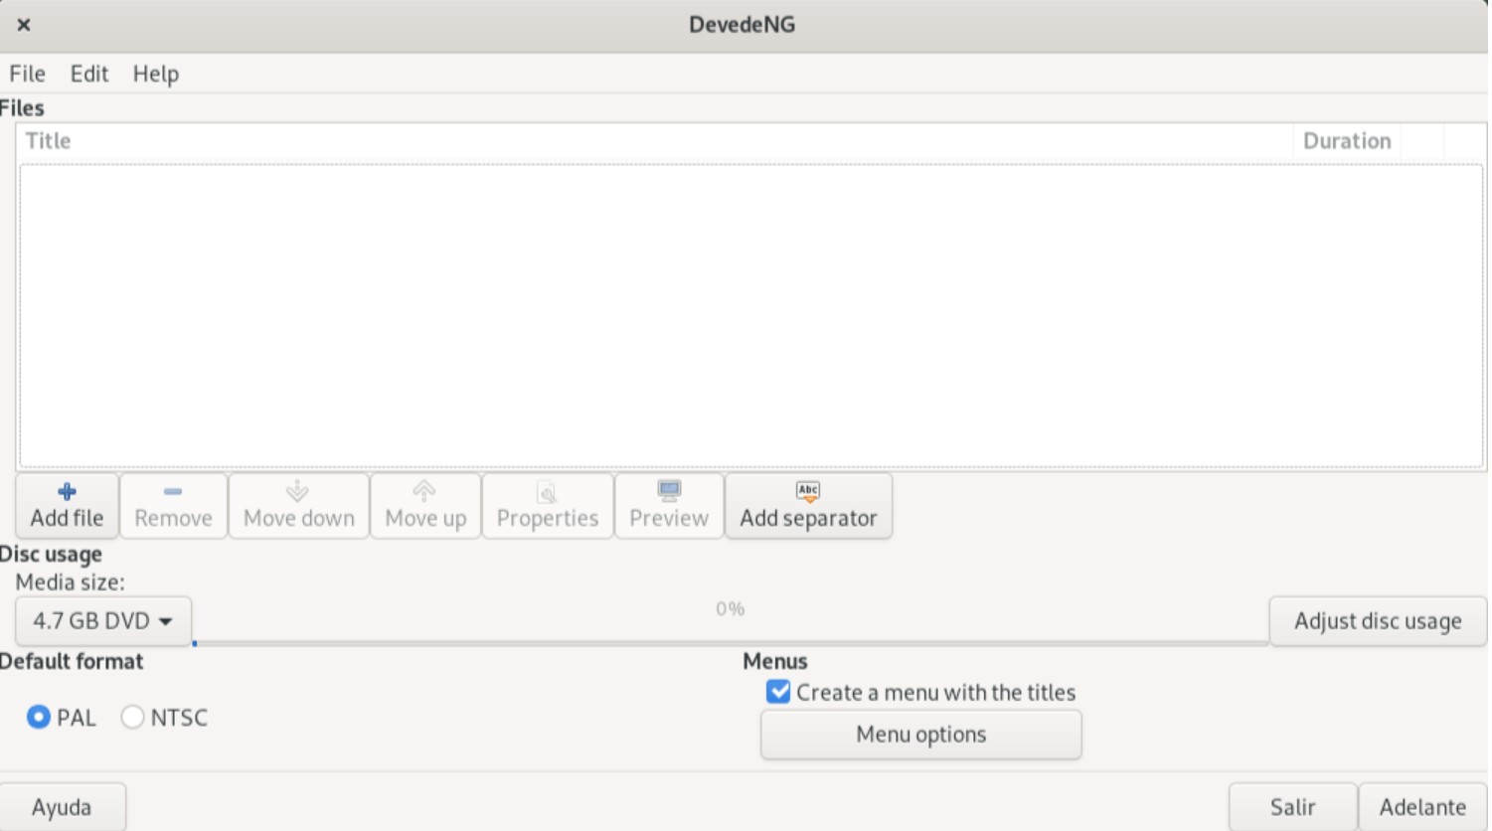
Task: Open the Edit menu
Action: [88, 74]
